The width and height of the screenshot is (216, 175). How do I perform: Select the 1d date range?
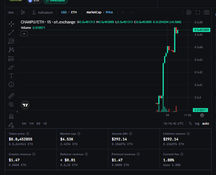(x=45, y=124)
